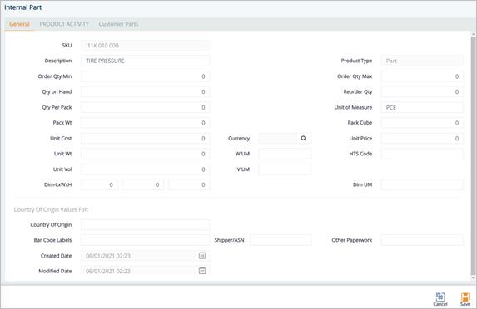
Task: Click the 'Unit of Measure' label
Action: coord(353,107)
